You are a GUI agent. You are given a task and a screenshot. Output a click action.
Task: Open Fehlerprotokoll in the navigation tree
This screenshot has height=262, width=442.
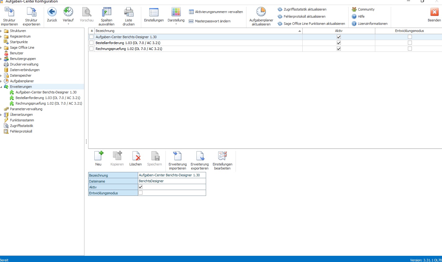click(x=21, y=131)
